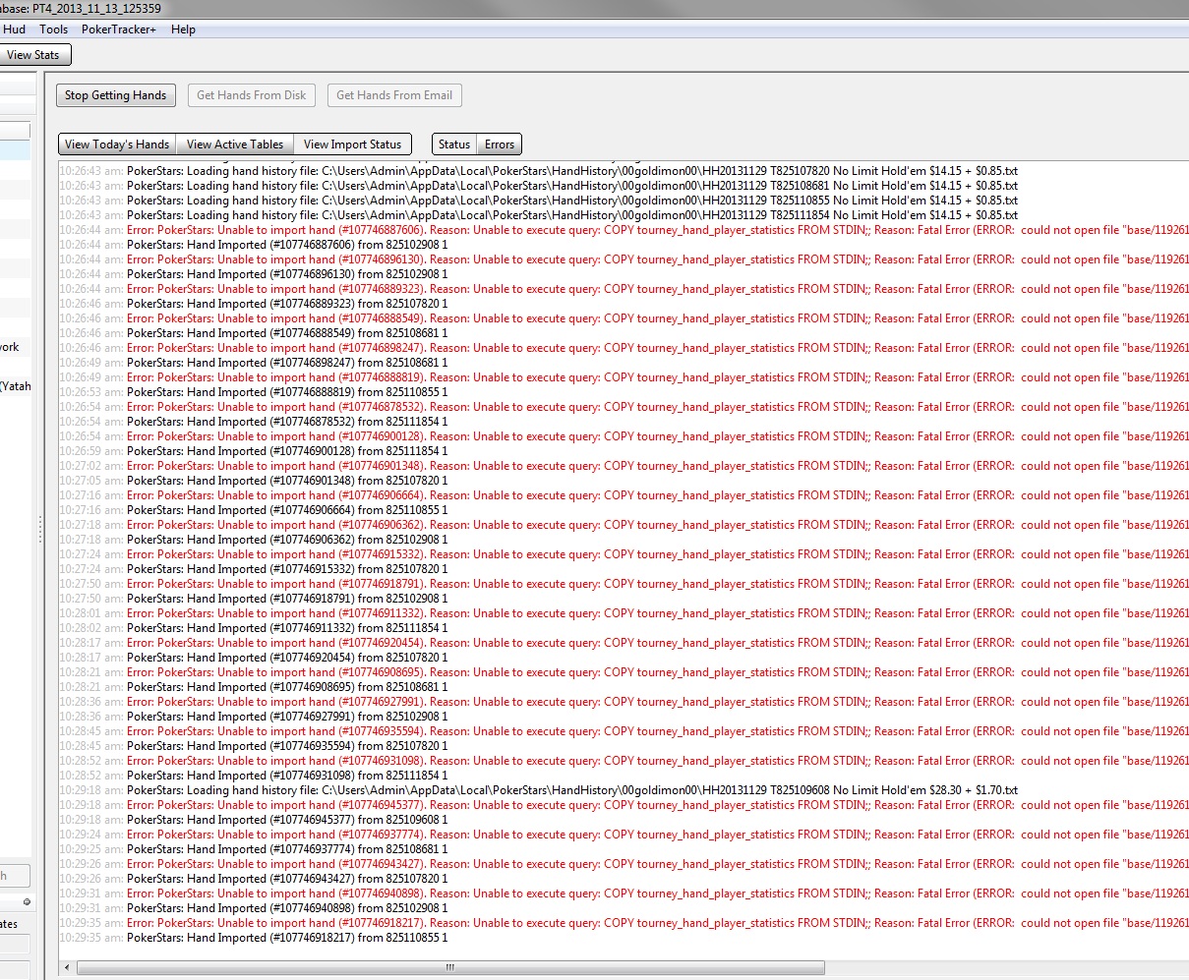
Task: Select loading line for file T825108681
Action: (x=538, y=186)
